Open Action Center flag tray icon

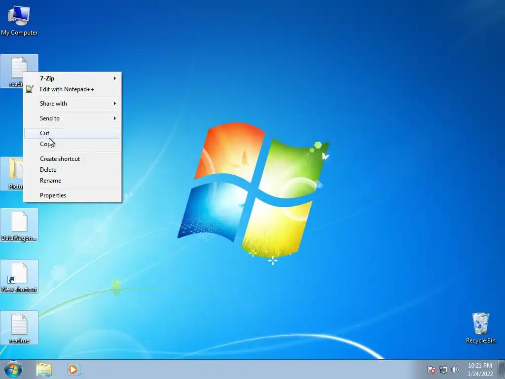coord(432,370)
